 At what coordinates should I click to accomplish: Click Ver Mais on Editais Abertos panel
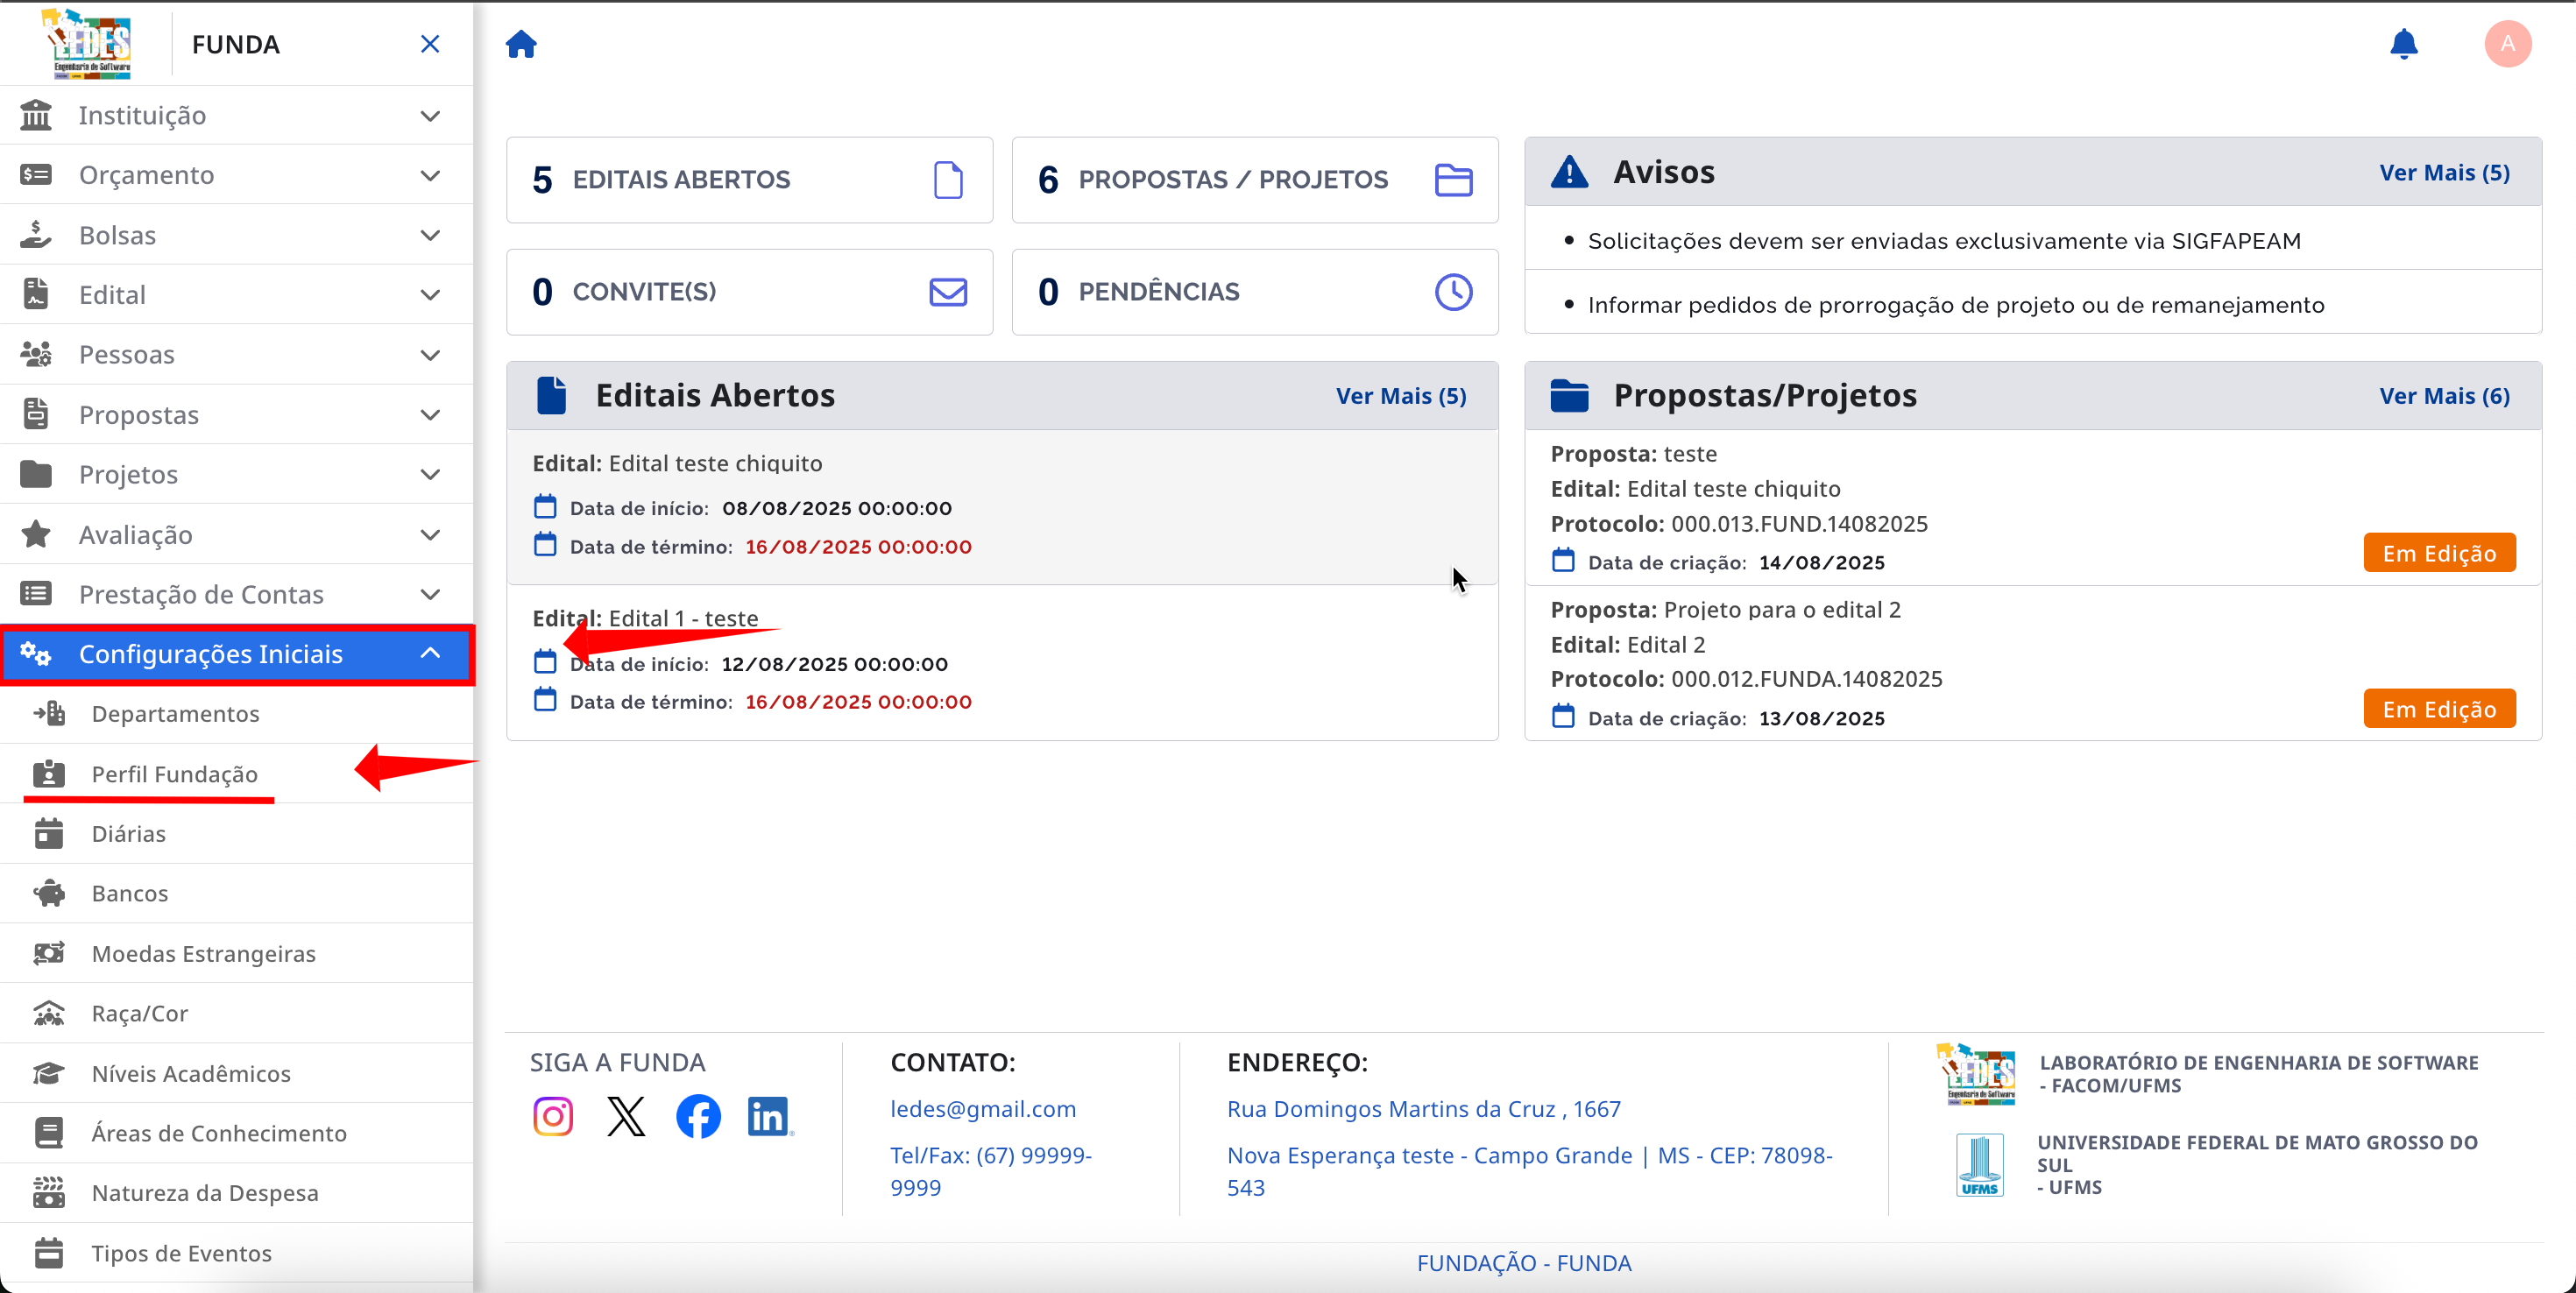click(1400, 395)
